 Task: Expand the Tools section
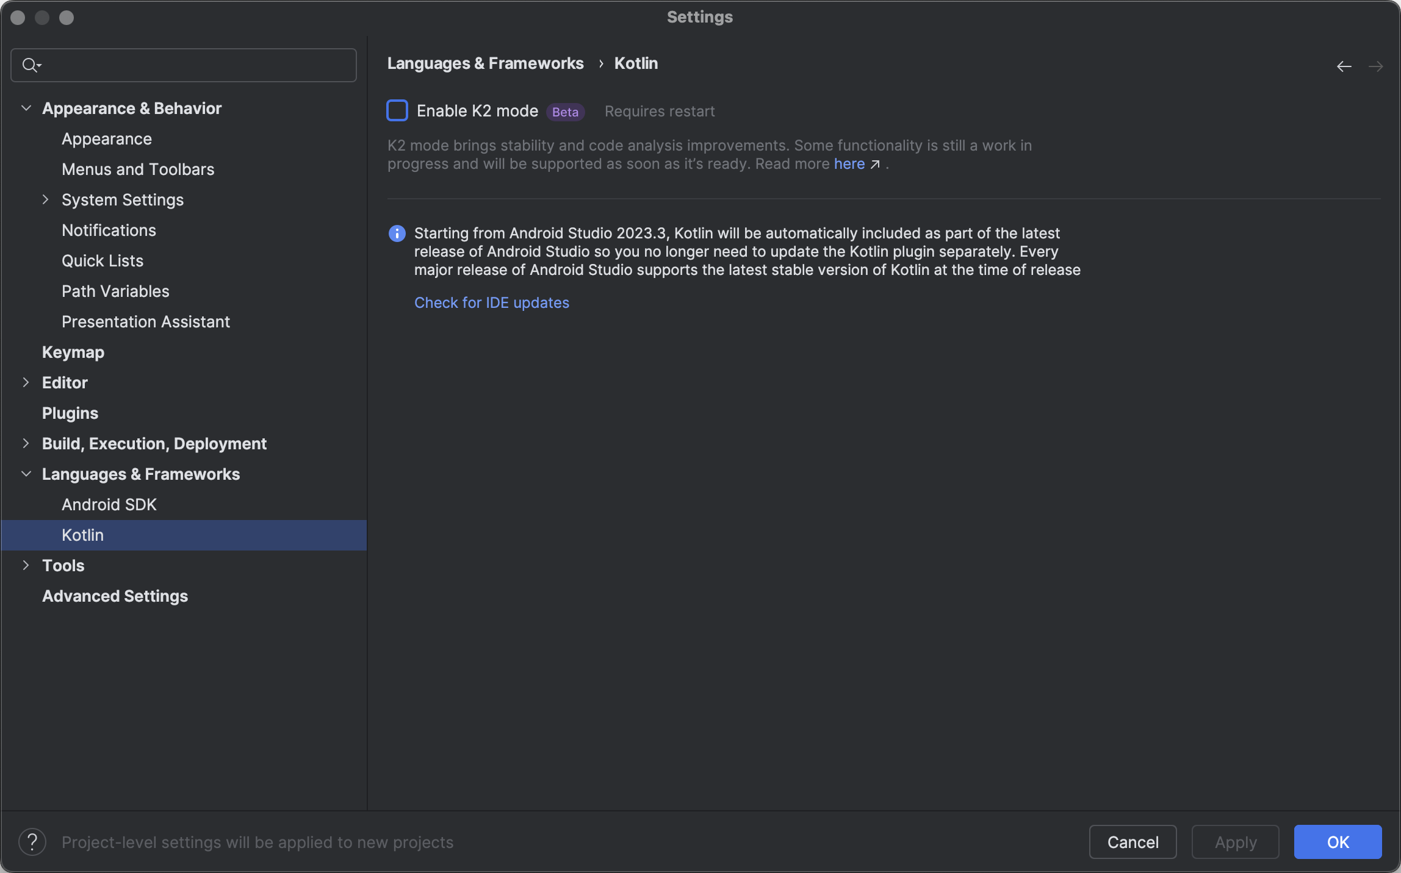click(x=26, y=566)
